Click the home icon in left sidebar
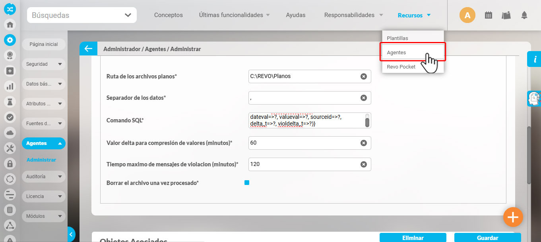This screenshot has height=242, width=541. click(x=10, y=25)
